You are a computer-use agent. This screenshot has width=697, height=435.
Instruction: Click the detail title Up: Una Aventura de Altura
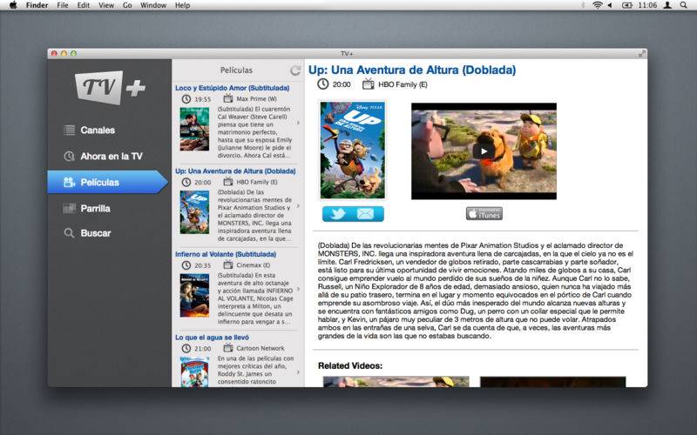coord(412,70)
